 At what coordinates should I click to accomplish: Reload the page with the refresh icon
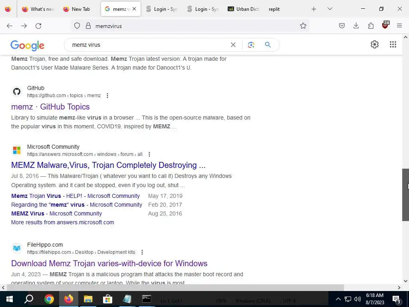[38, 26]
